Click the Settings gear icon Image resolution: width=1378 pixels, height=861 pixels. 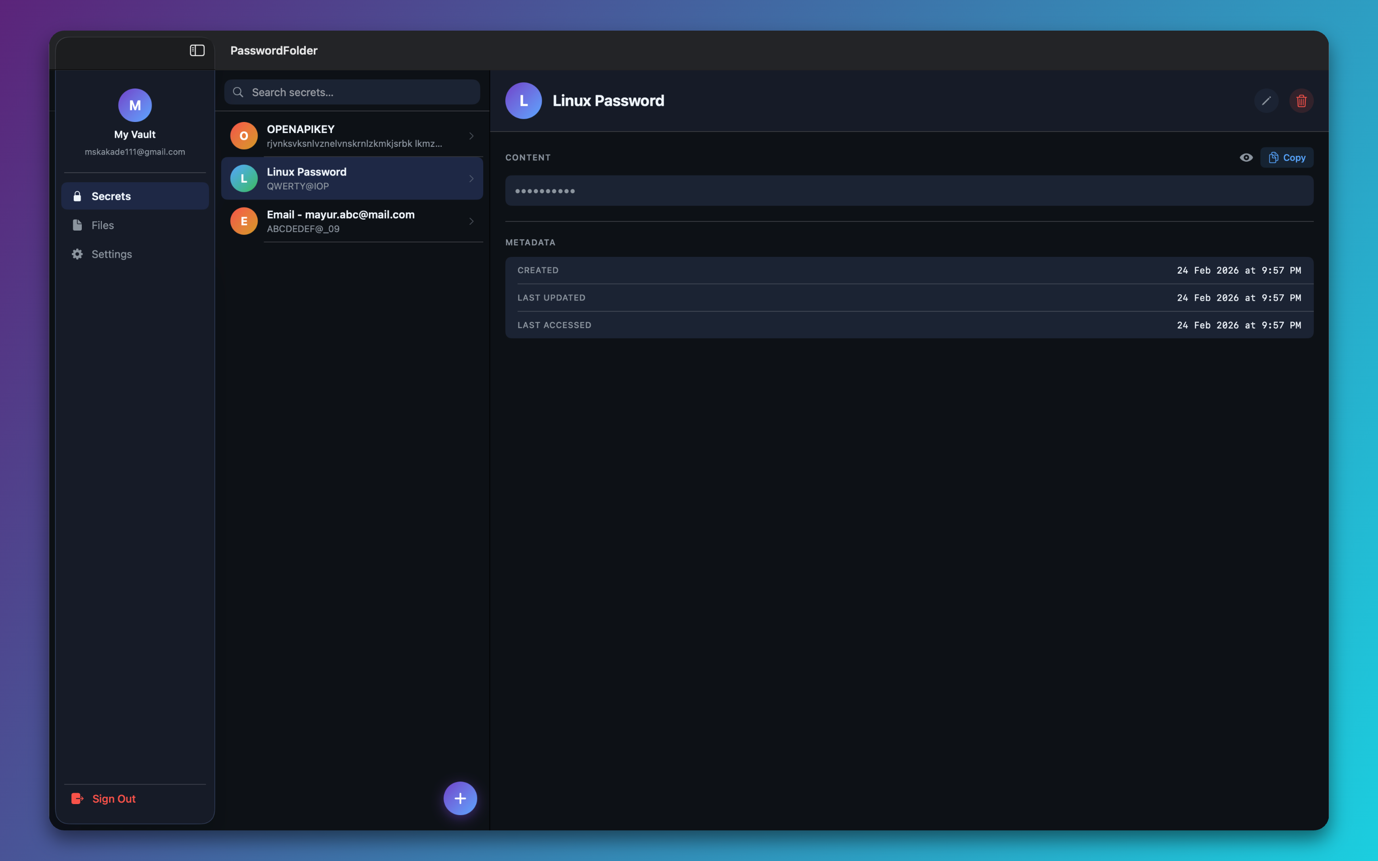(x=78, y=254)
